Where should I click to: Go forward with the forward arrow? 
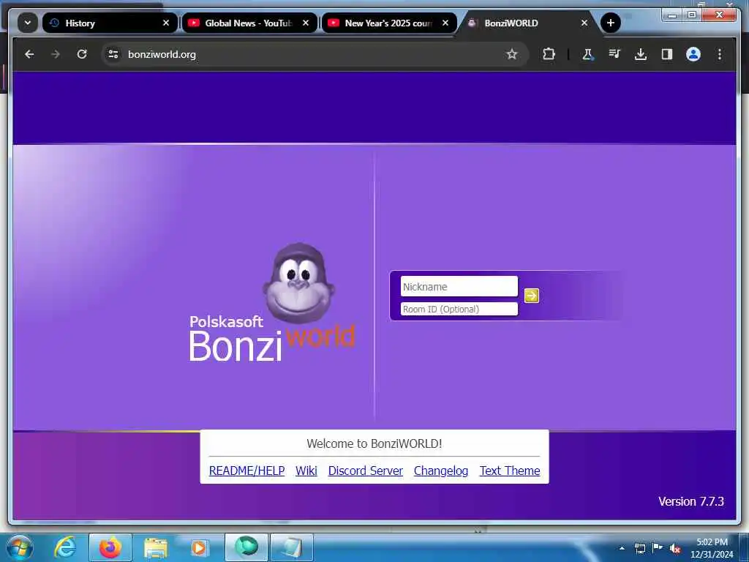56,54
